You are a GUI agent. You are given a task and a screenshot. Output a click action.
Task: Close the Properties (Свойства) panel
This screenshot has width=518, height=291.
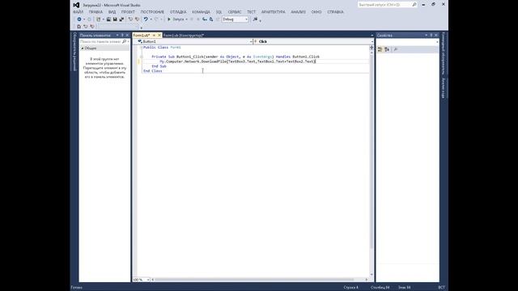point(436,35)
